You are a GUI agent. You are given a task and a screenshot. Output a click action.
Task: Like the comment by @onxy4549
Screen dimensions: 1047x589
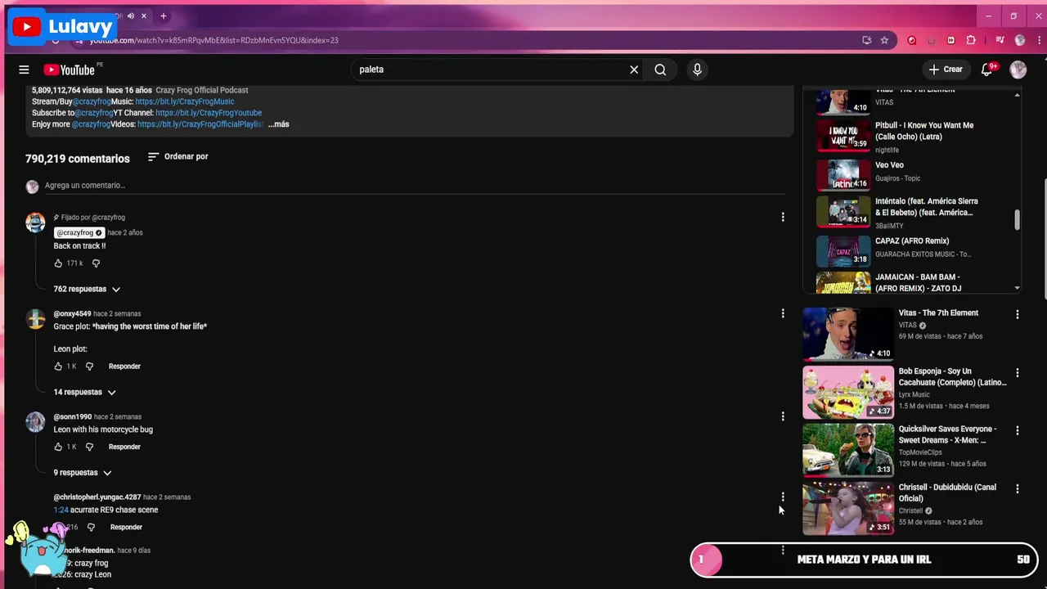coord(58,366)
